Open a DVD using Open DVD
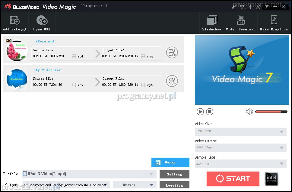 (42, 21)
